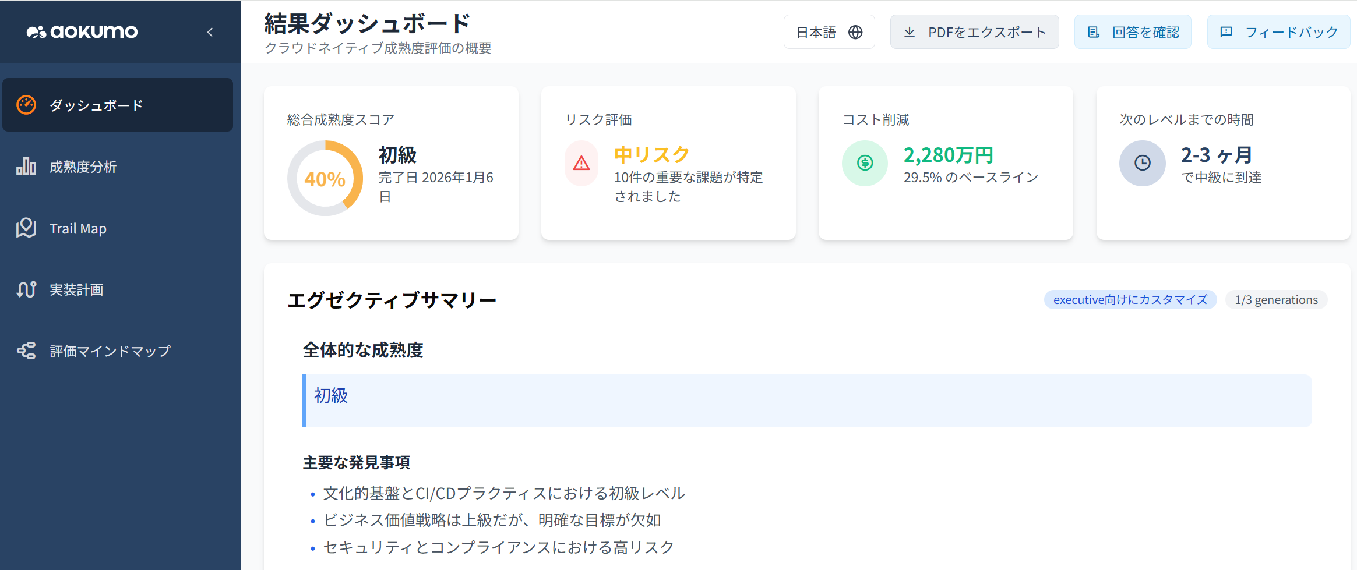The image size is (1357, 570).
Task: Click the clock icon in time card
Action: tap(1142, 163)
